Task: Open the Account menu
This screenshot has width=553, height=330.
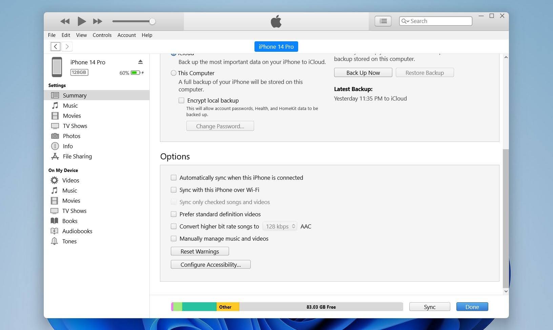Action: pos(127,35)
